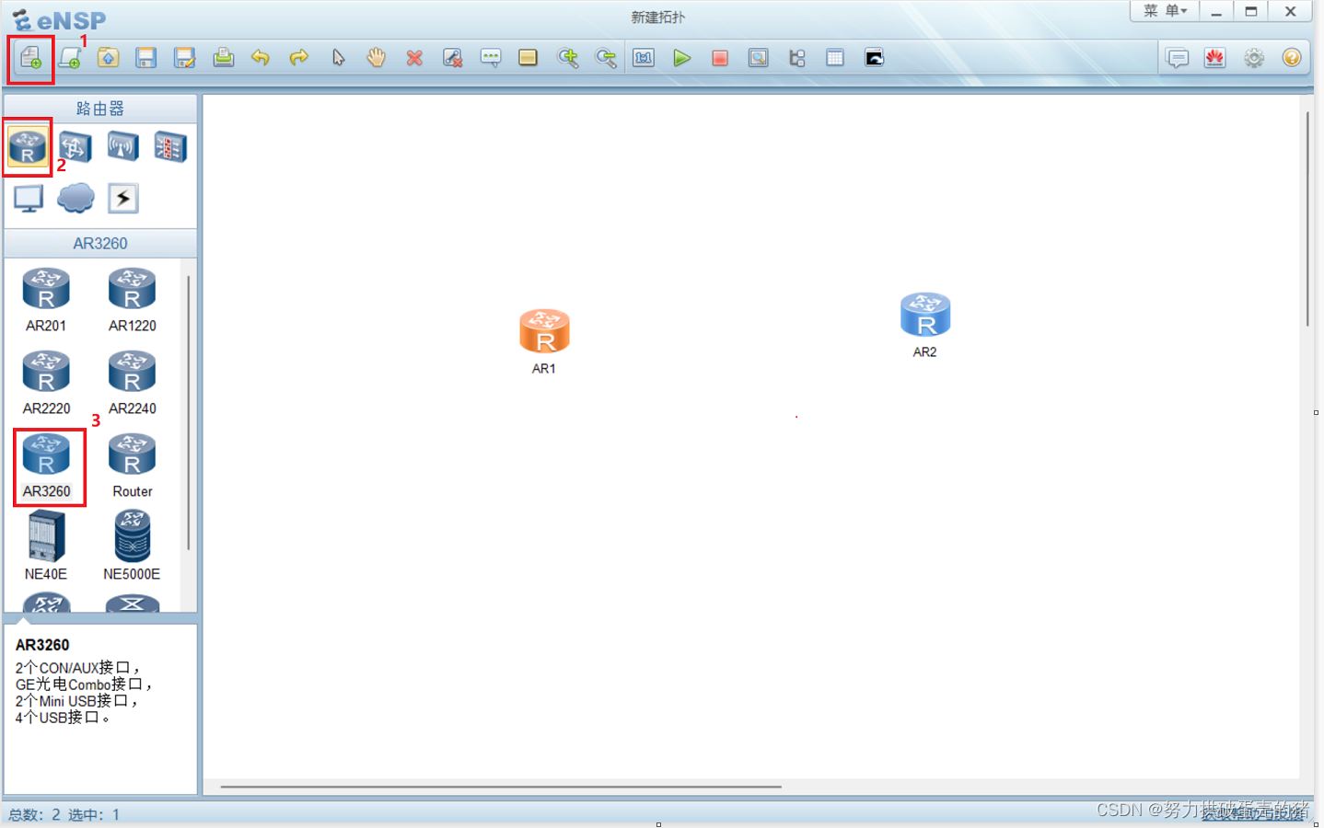Activate the hand pan tool
The width and height of the screenshot is (1324, 828).
click(376, 58)
